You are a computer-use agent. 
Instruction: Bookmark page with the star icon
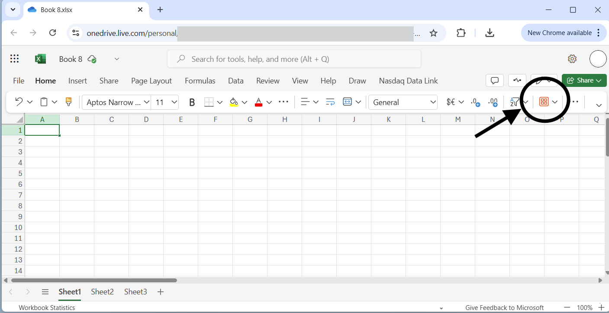click(433, 33)
